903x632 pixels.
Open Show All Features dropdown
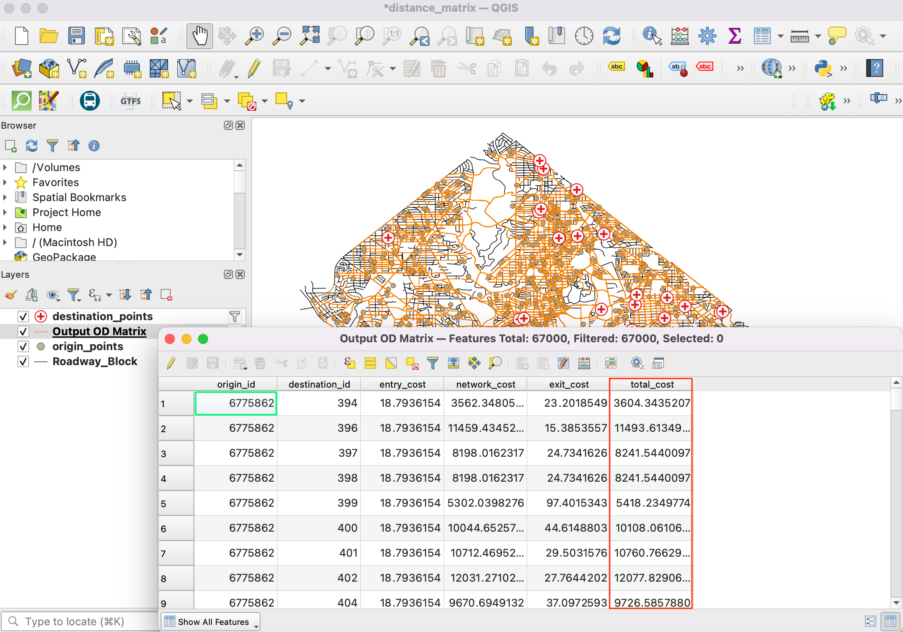[210, 622]
